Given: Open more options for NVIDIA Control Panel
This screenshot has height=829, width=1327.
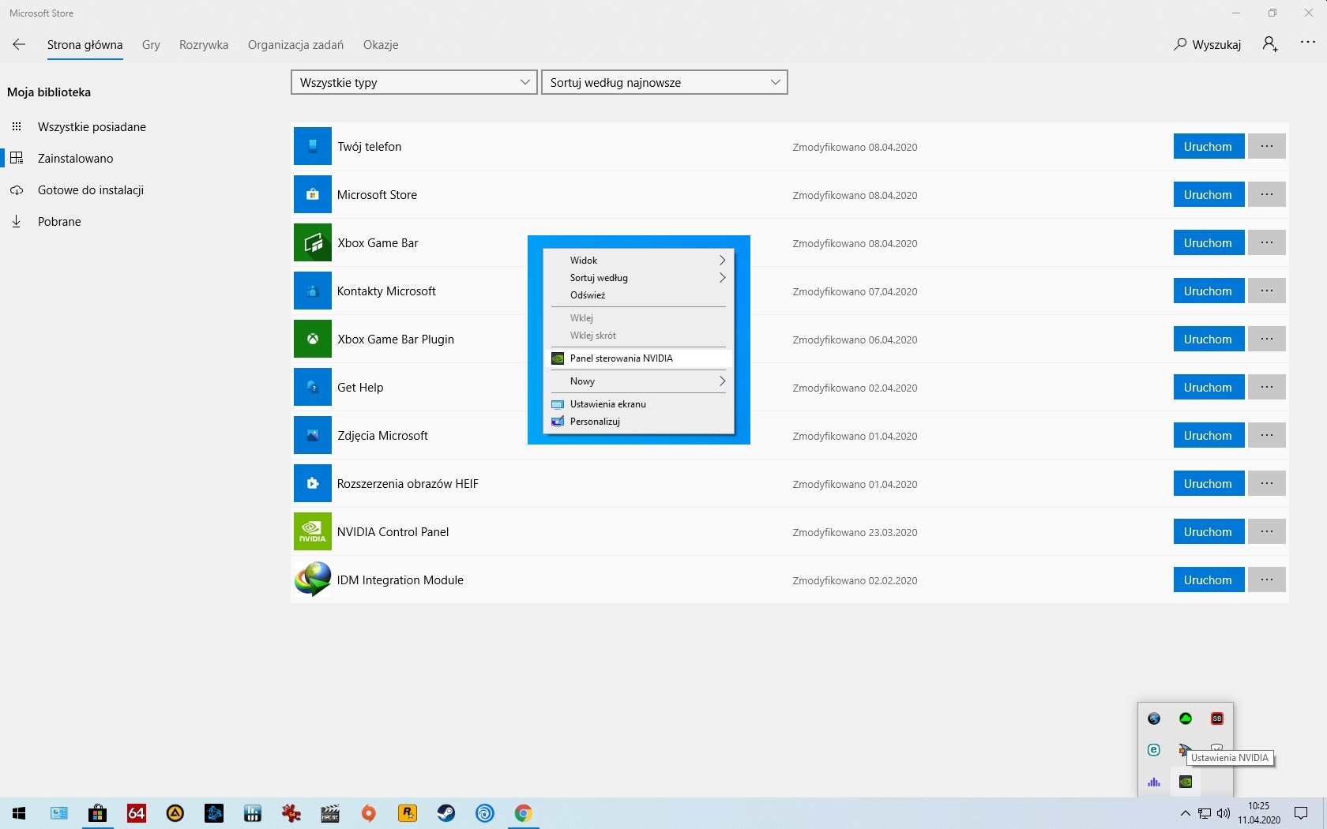Looking at the screenshot, I should 1267,531.
